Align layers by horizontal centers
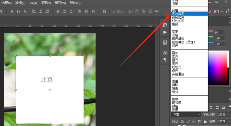This screenshot has width=231, height=126. 40,11
